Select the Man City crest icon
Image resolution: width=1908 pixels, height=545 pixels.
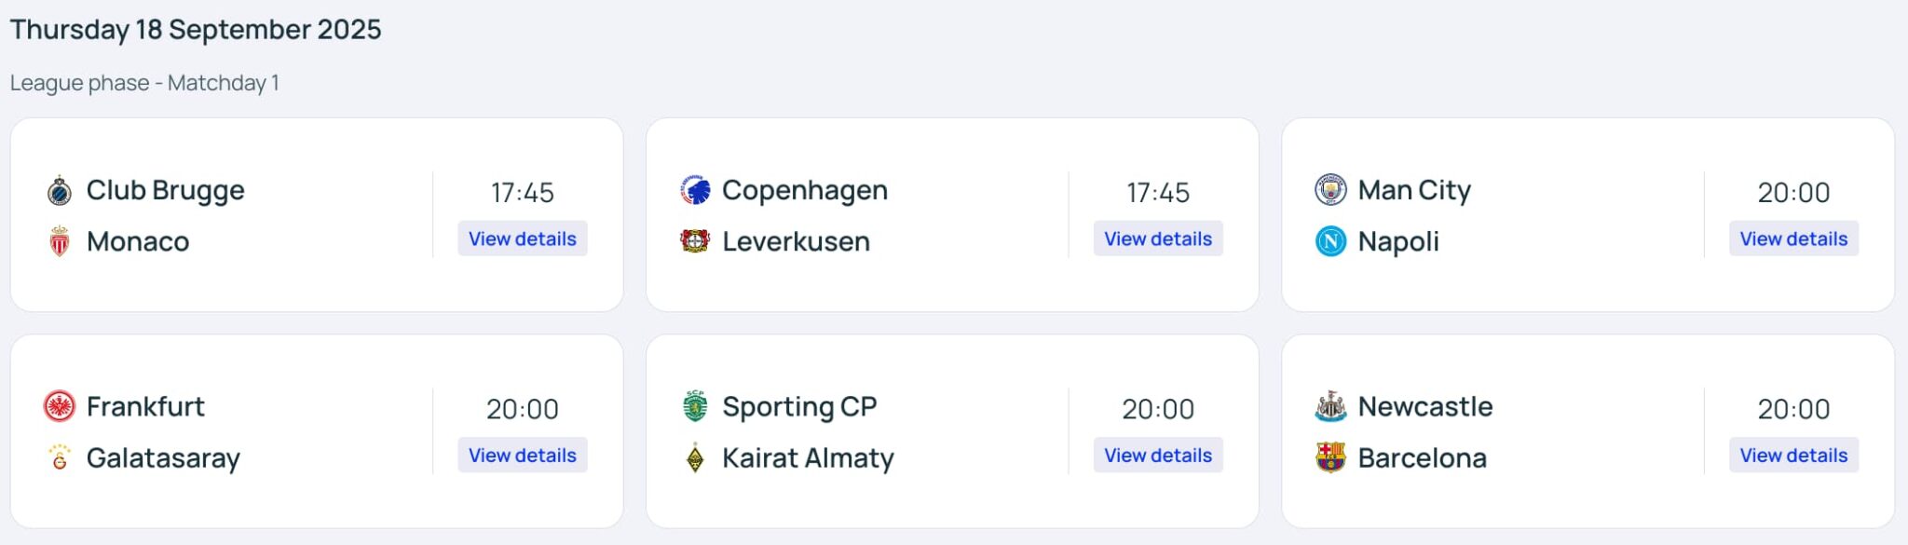(x=1330, y=190)
